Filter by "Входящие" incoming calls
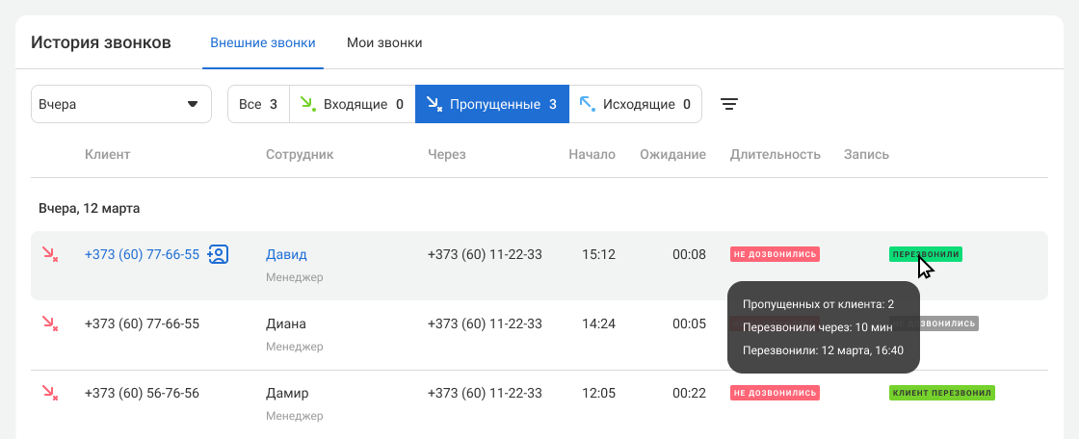 pyautogui.click(x=353, y=104)
